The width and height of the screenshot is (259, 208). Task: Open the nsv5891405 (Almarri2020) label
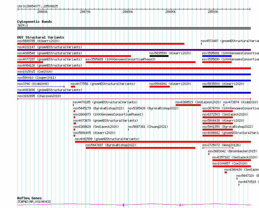pyautogui.click(x=94, y=133)
